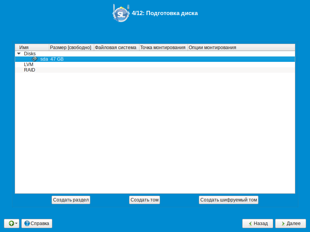Select the sda disk name
Image resolution: width=310 pixels, height=232 pixels.
pos(44,59)
